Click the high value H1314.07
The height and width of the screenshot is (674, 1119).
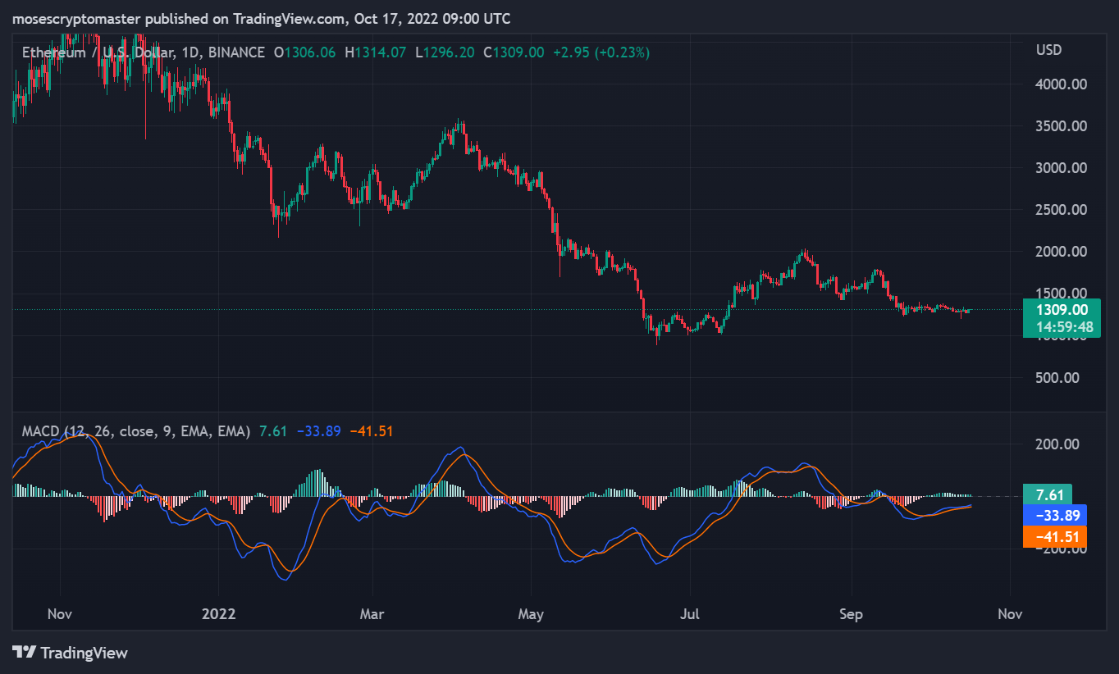coord(375,52)
